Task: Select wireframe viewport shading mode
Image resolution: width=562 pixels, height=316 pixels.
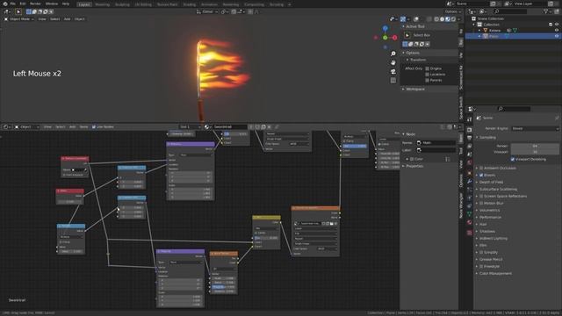Action: click(436, 19)
